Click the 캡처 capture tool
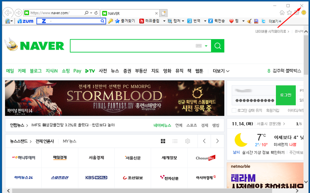Viewport: 310px width, 193px height. pyautogui.click(x=174, y=21)
